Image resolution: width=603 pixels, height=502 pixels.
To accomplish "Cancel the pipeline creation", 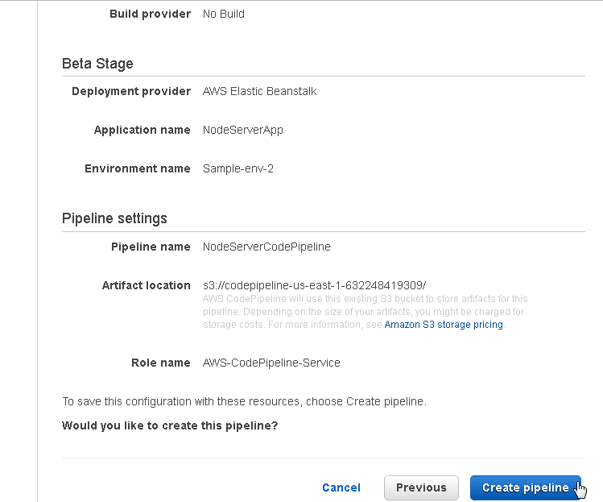I will click(x=341, y=487).
